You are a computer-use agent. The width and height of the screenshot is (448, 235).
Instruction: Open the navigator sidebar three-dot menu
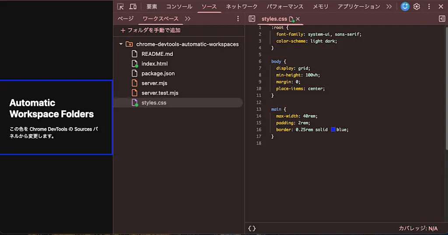tap(238, 19)
